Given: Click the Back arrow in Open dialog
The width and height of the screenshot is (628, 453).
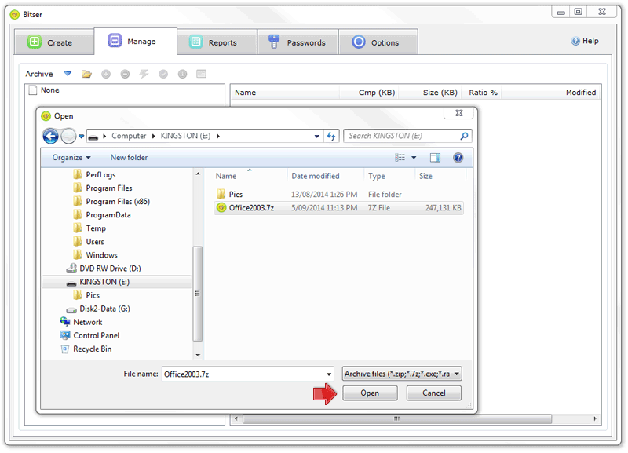Looking at the screenshot, I should pos(51,136).
